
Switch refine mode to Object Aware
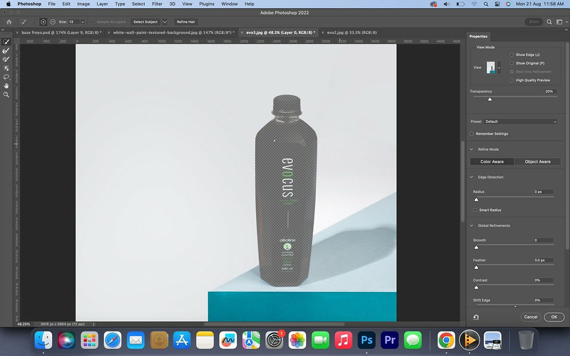537,162
